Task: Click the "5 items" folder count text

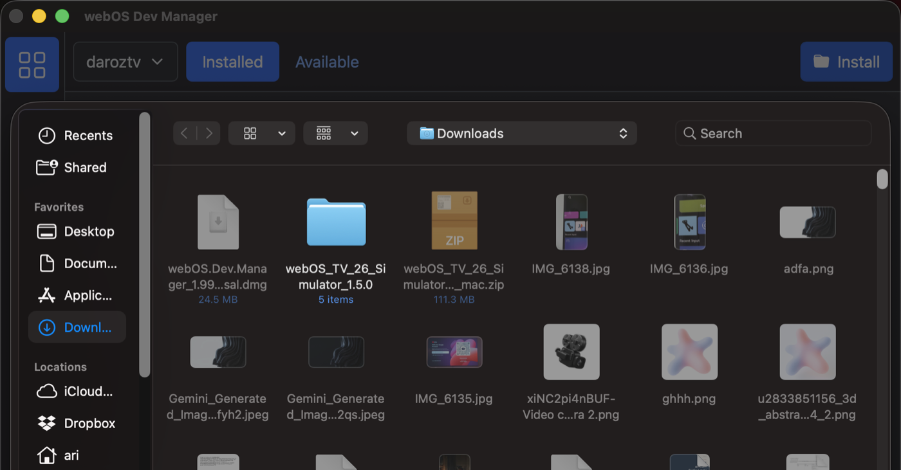Action: click(336, 300)
